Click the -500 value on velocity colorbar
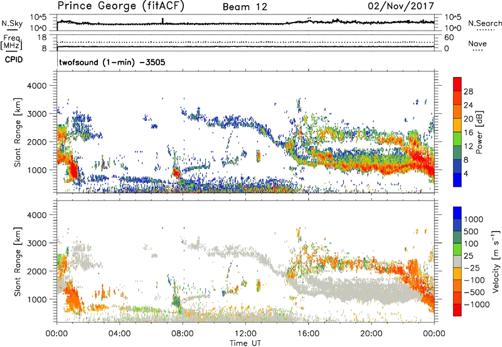The image size is (502, 347). pos(474,293)
